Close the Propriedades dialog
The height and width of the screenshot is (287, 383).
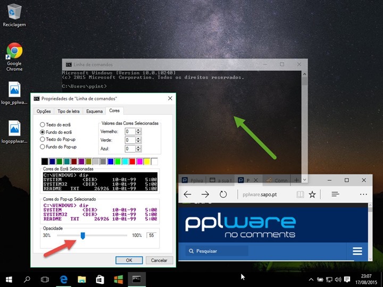click(x=170, y=98)
